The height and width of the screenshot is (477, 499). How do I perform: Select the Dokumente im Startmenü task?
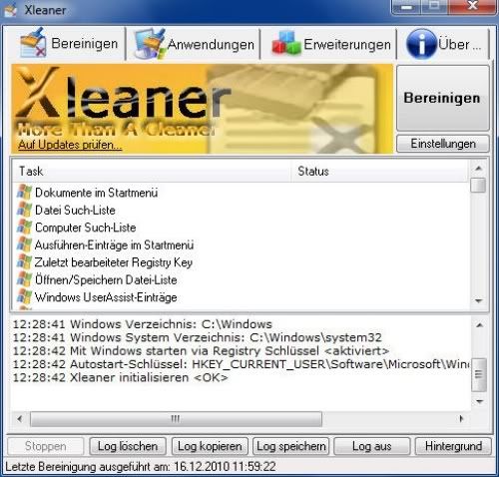(x=96, y=193)
